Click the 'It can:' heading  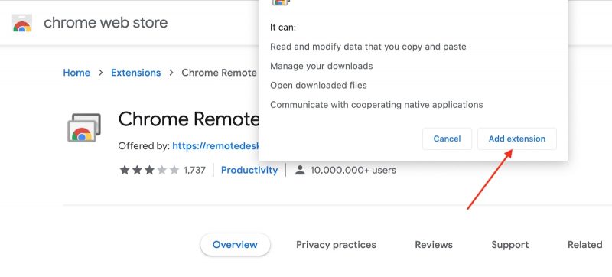tap(283, 28)
